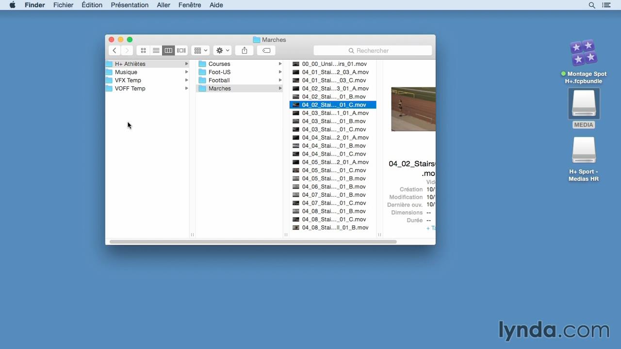This screenshot has width=621, height=349.
Task: Open Notification Center in menu bar
Action: (x=606, y=5)
